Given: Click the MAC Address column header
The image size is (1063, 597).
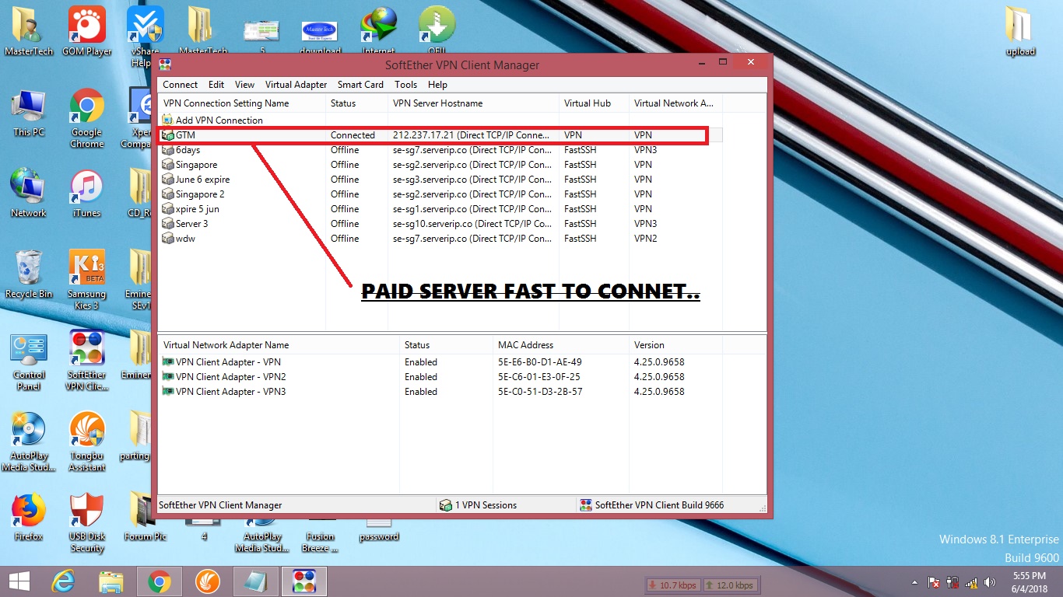Looking at the screenshot, I should (560, 345).
